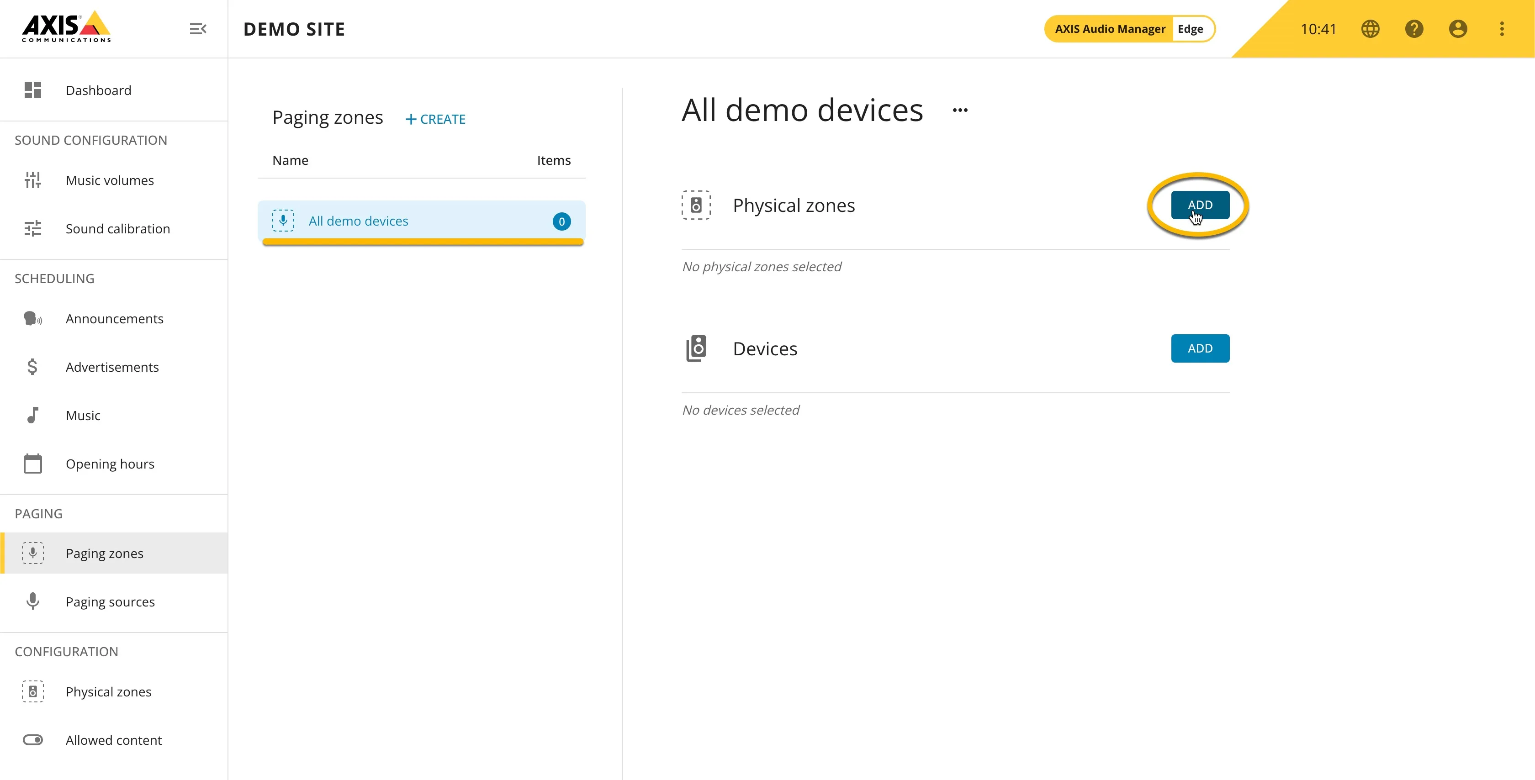1535x780 pixels.
Task: Click the Music volumes sliders icon
Action: click(x=33, y=180)
